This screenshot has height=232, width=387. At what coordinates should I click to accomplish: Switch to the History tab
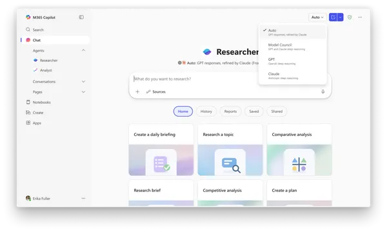[206, 111]
